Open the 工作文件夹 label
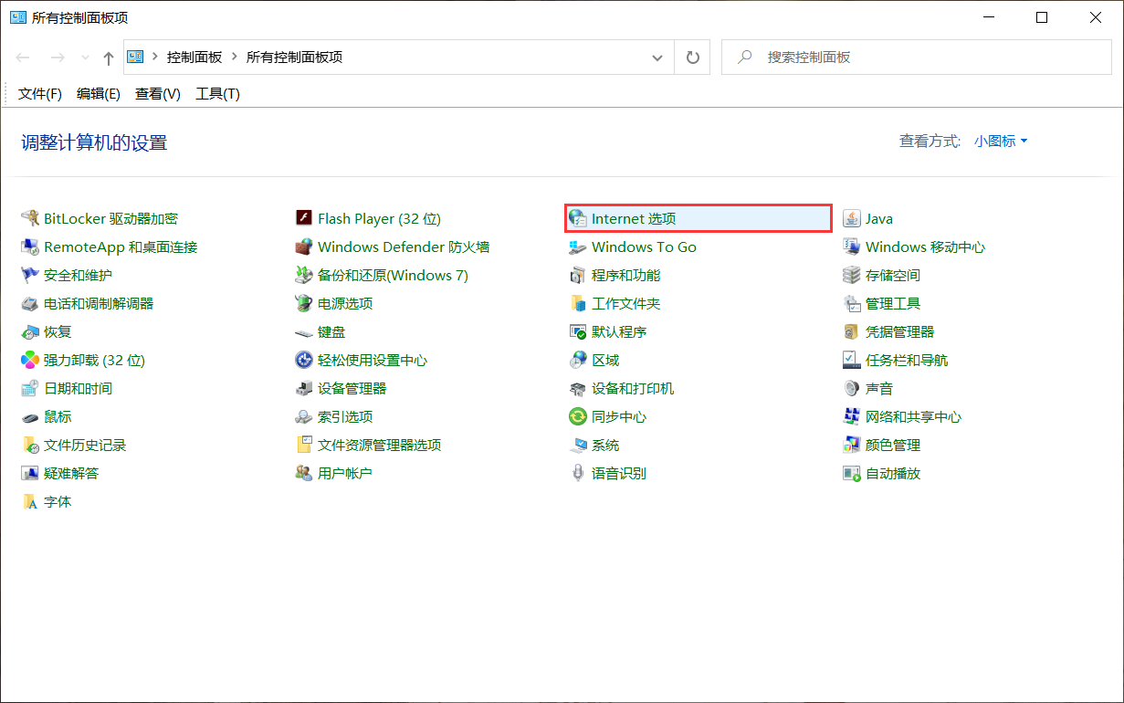 click(x=625, y=303)
